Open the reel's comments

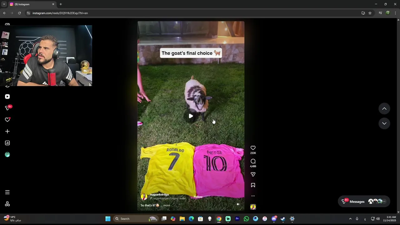[253, 161]
